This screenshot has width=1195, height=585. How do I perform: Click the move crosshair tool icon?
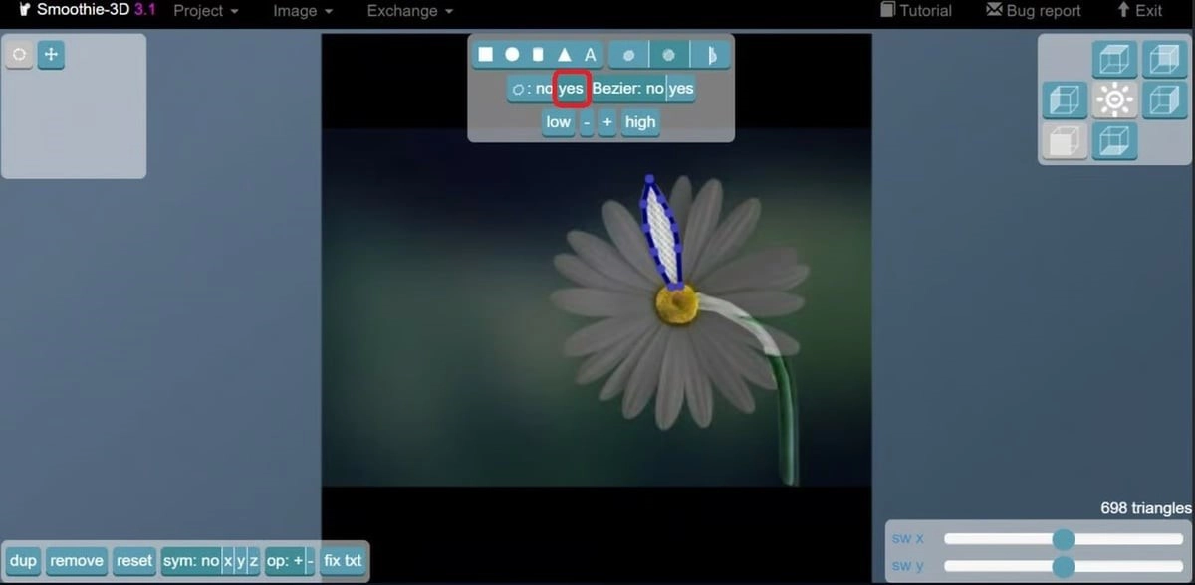[51, 55]
